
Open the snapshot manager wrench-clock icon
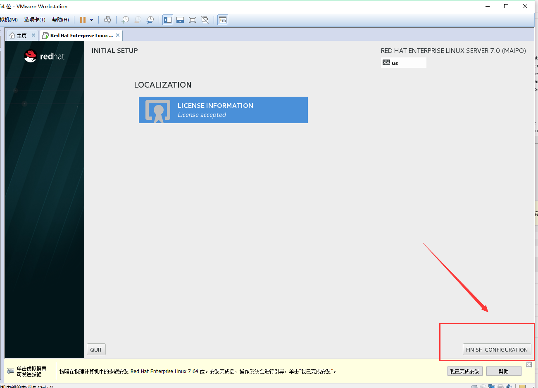click(x=150, y=20)
